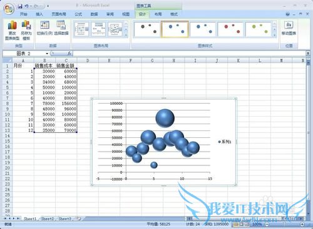
Task: Select the third blue bubble chart style
Action: pos(203,29)
